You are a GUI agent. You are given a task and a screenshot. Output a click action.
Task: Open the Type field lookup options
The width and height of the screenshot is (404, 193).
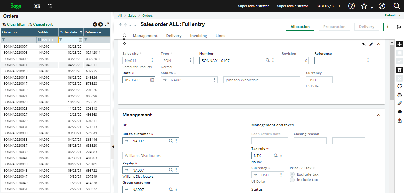pos(190,60)
